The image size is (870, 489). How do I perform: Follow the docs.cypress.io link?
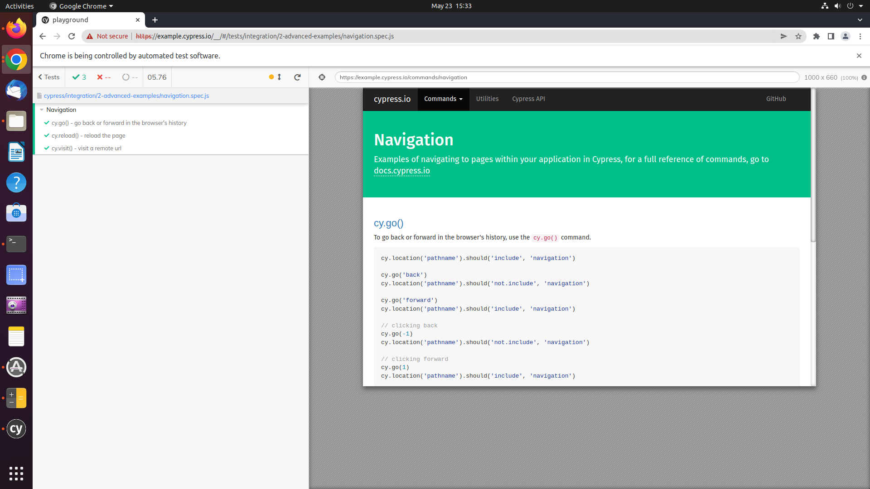(x=401, y=171)
